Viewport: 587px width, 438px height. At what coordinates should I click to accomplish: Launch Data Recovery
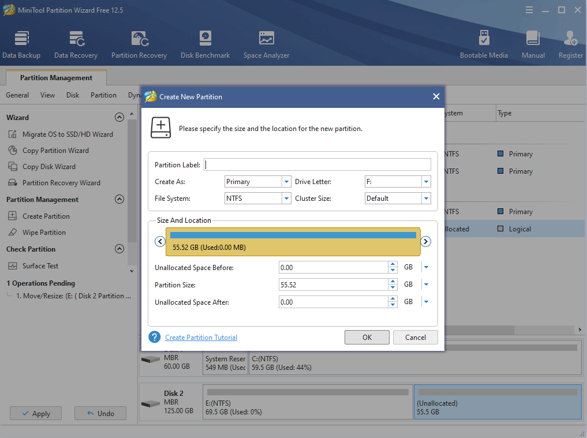[76, 45]
